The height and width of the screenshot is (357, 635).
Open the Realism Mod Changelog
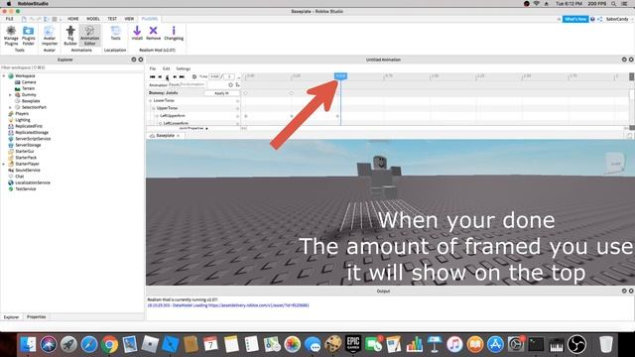tap(174, 33)
